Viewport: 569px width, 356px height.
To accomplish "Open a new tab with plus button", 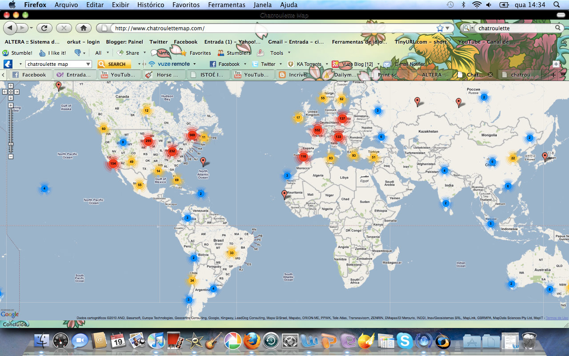I will pos(553,75).
